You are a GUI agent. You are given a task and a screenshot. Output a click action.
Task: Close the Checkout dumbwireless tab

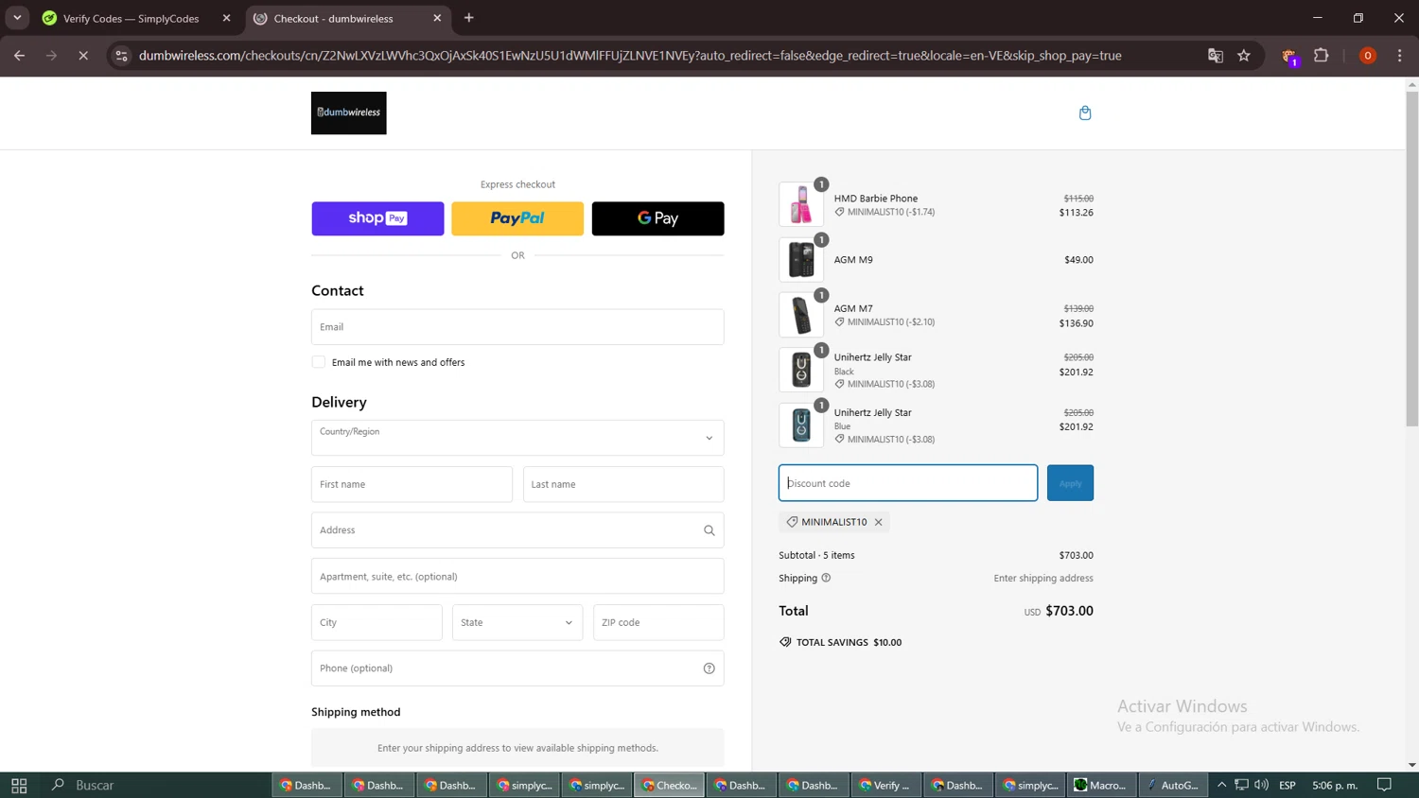click(437, 18)
